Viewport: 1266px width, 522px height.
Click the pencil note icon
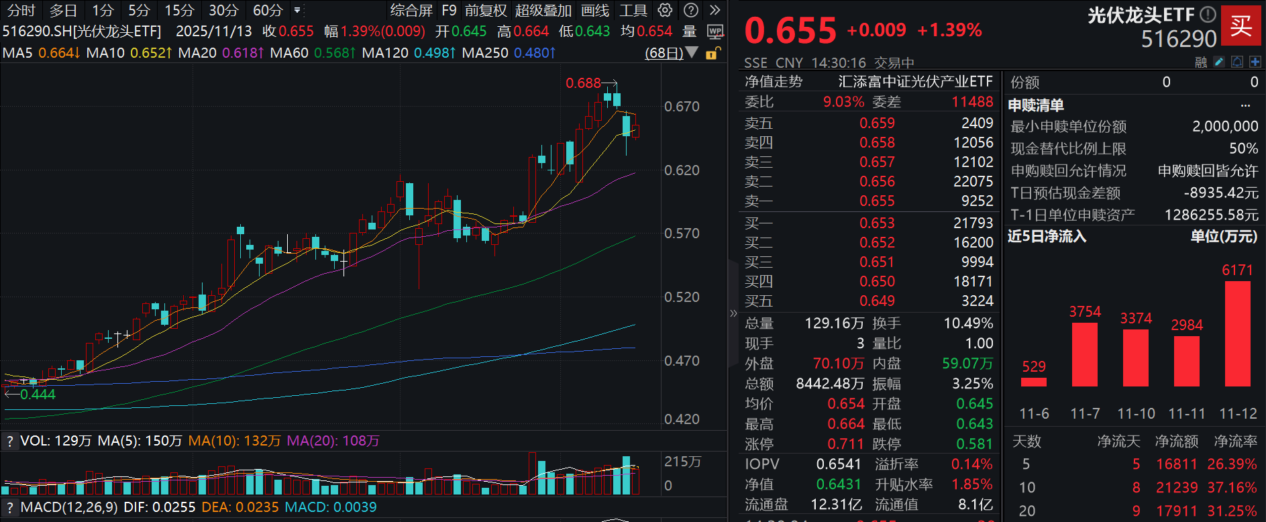(x=1219, y=62)
